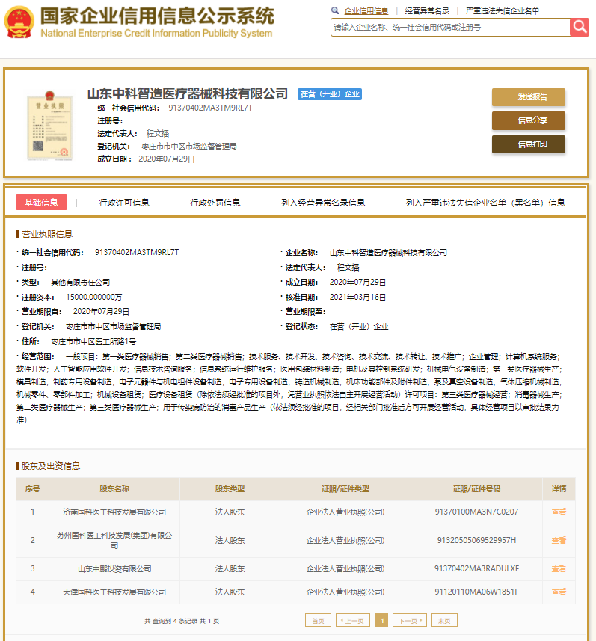Click the small magnifier beside 企业信用信息
The image size is (596, 641).
pyautogui.click(x=335, y=10)
